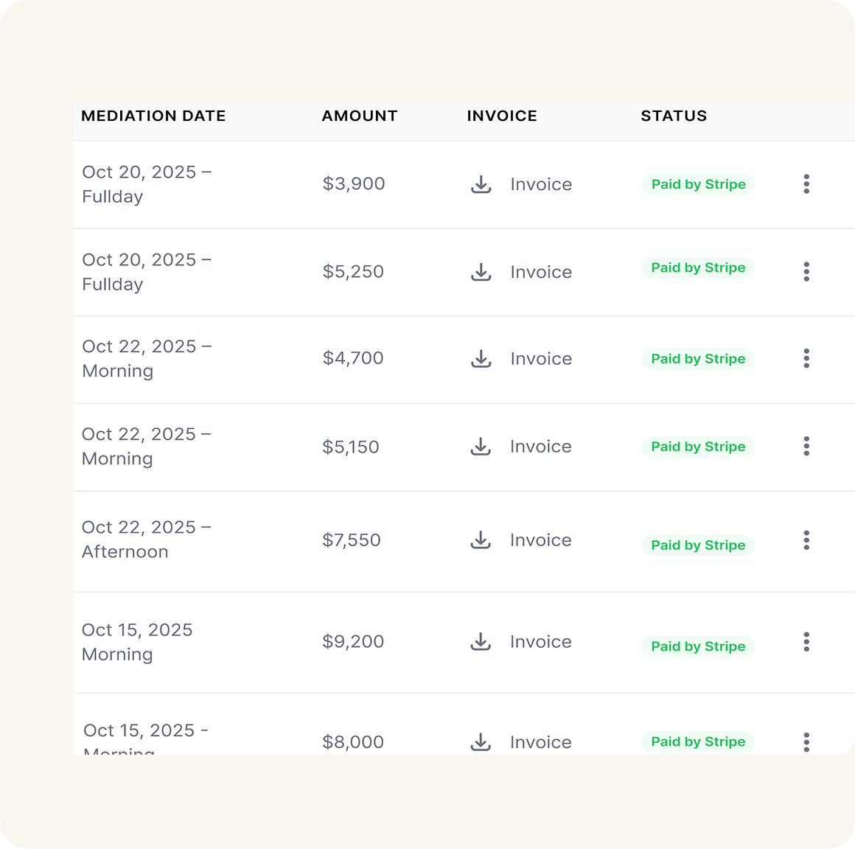Viewport: 855px width, 849px height.
Task: Click download icon in $4,700 row
Action: (x=481, y=359)
